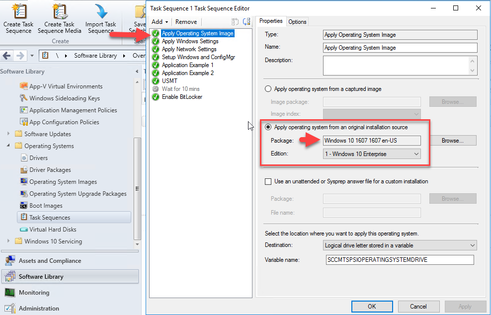Open the Edition dropdown
This screenshot has width=491, height=315.
pos(372,154)
